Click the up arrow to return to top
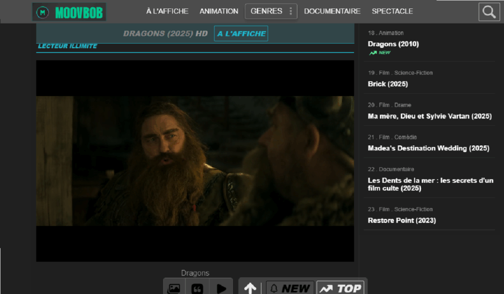504x294 pixels. 250,288
